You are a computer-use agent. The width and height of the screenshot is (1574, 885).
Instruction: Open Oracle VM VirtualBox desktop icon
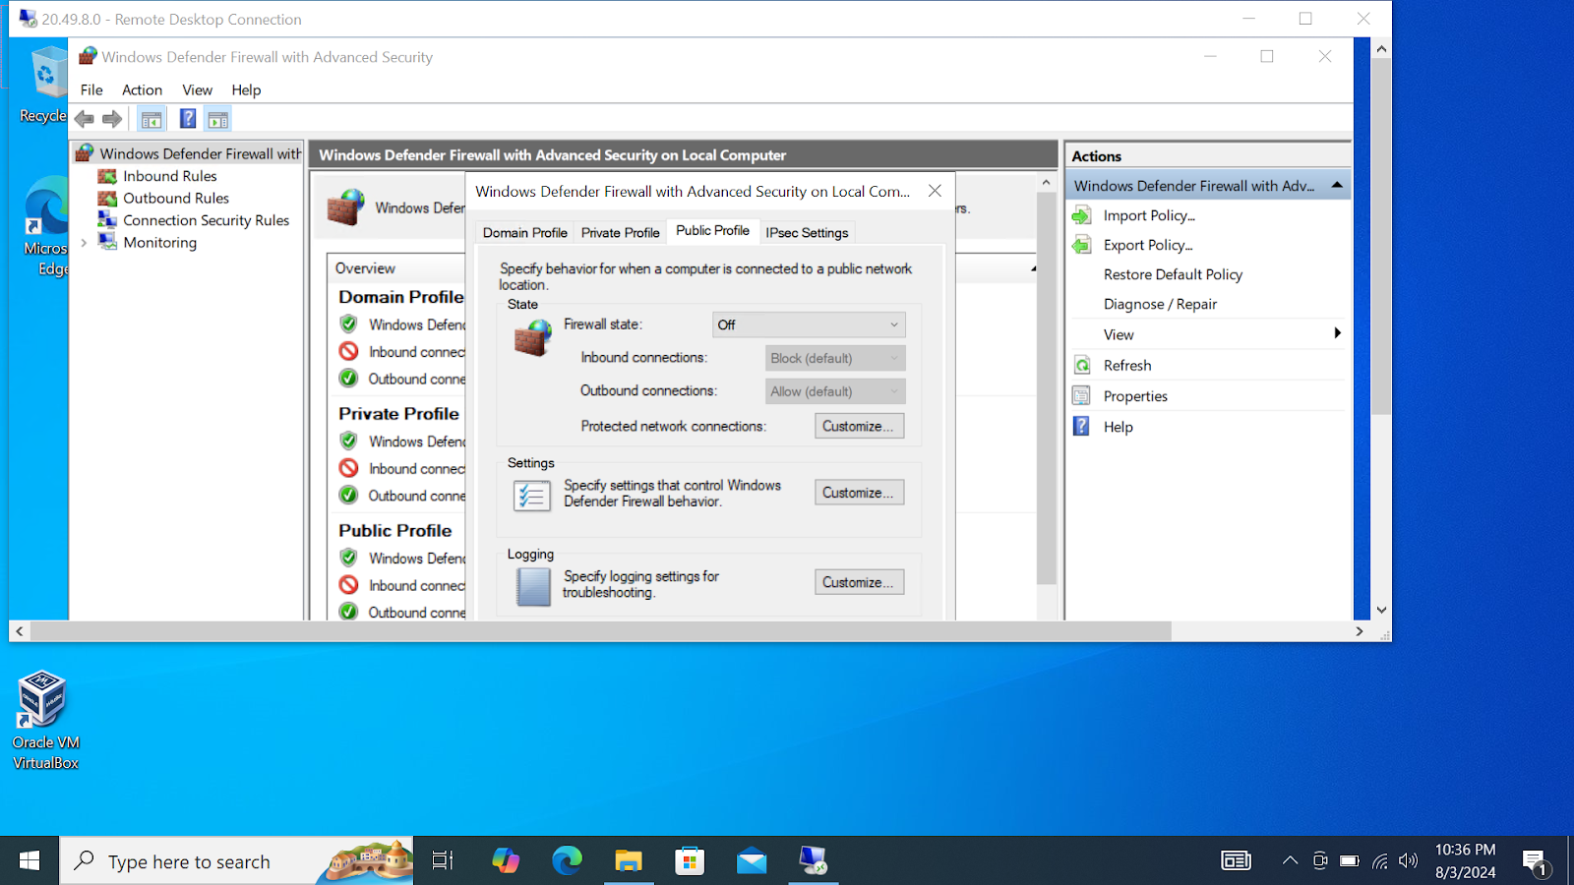[45, 721]
